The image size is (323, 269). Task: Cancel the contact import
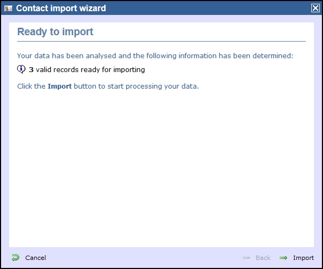click(35, 258)
